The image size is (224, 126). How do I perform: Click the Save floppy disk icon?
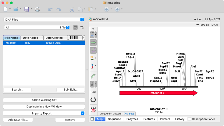pyautogui.click(x=27, y=9)
